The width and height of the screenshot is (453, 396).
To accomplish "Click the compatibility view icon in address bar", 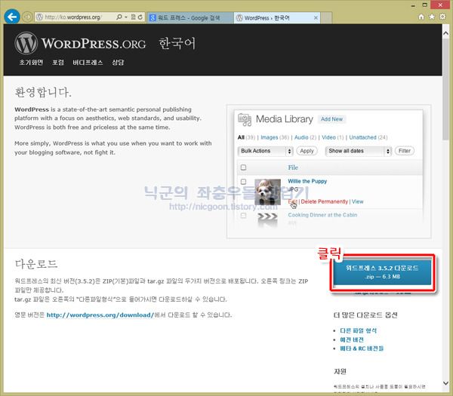I will point(133,17).
